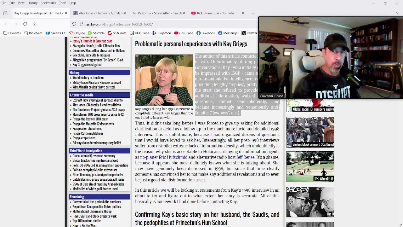Open the Help menu
This screenshot has width=403, height=227.
click(73, 3)
